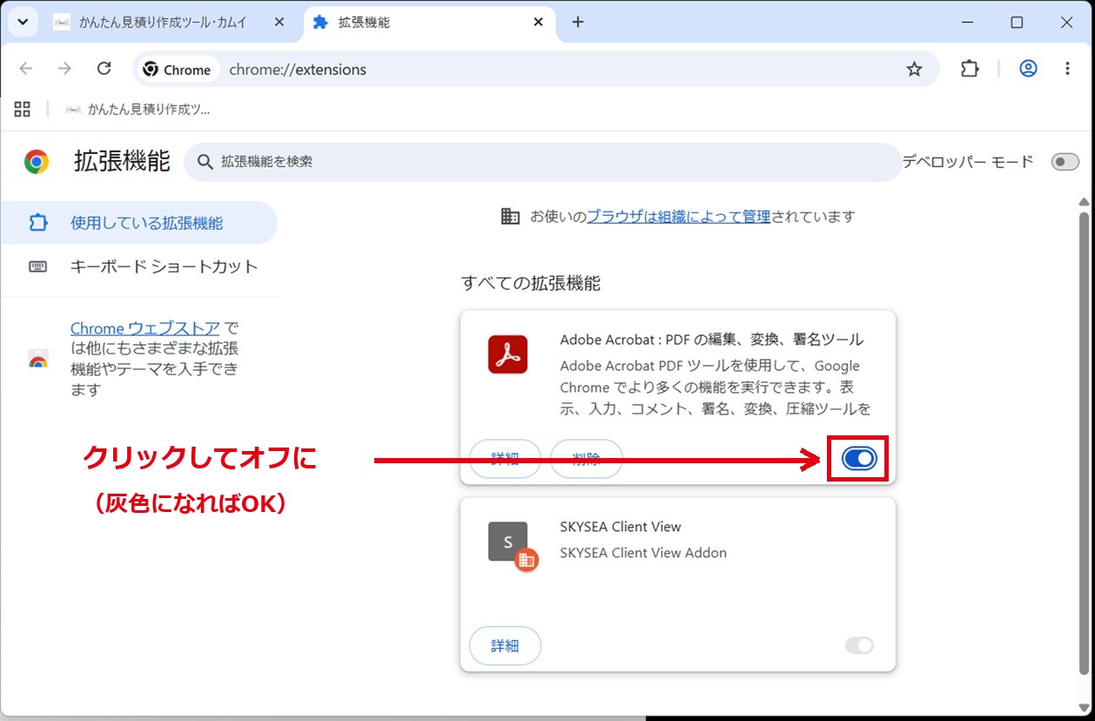Click the SKYSEA Client View Addon description
The height and width of the screenshot is (721, 1095).
[643, 552]
